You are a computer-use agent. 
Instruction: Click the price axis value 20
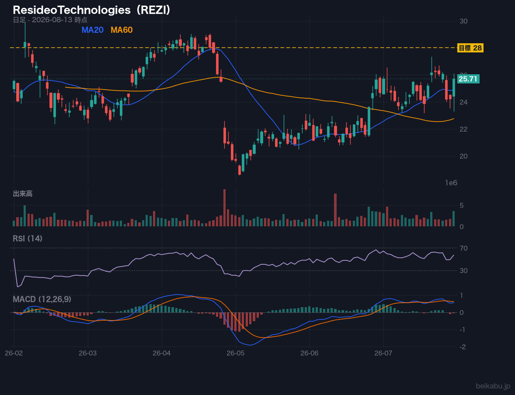point(463,156)
